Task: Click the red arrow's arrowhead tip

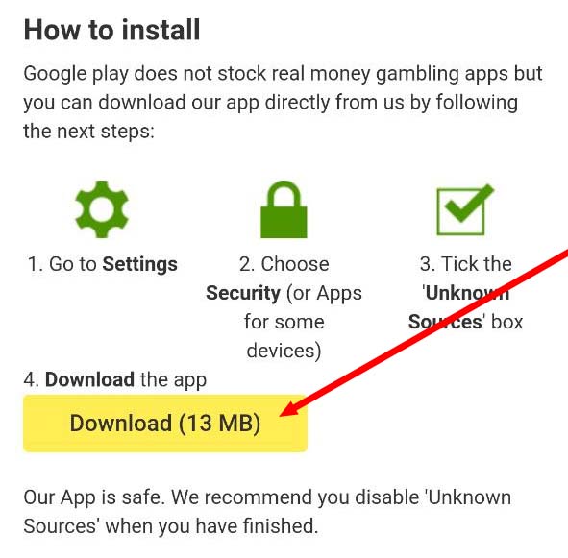Action: (x=282, y=415)
